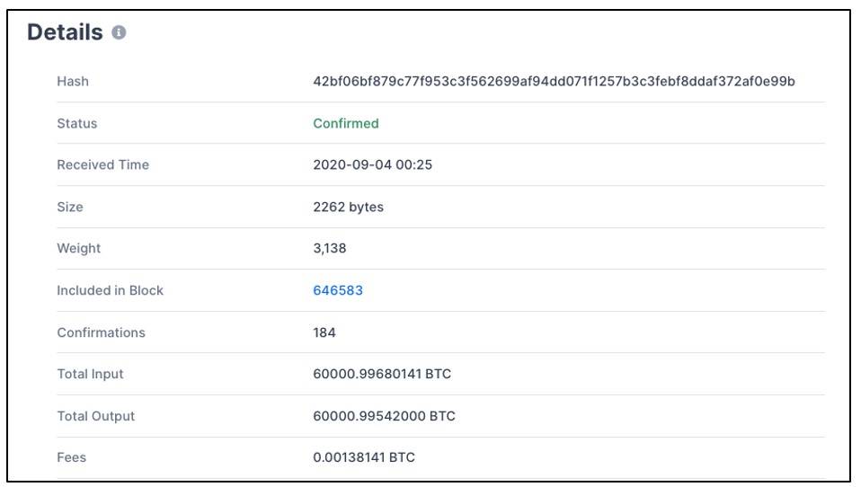861x487 pixels.
Task: Click the 2020-09-04 00:25 timestamp
Action: 372,165
